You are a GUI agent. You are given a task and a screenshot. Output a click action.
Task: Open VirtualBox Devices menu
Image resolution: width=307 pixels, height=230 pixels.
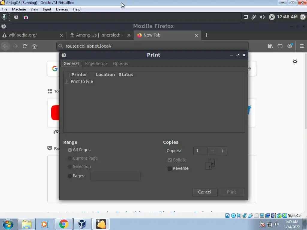tap(62, 9)
